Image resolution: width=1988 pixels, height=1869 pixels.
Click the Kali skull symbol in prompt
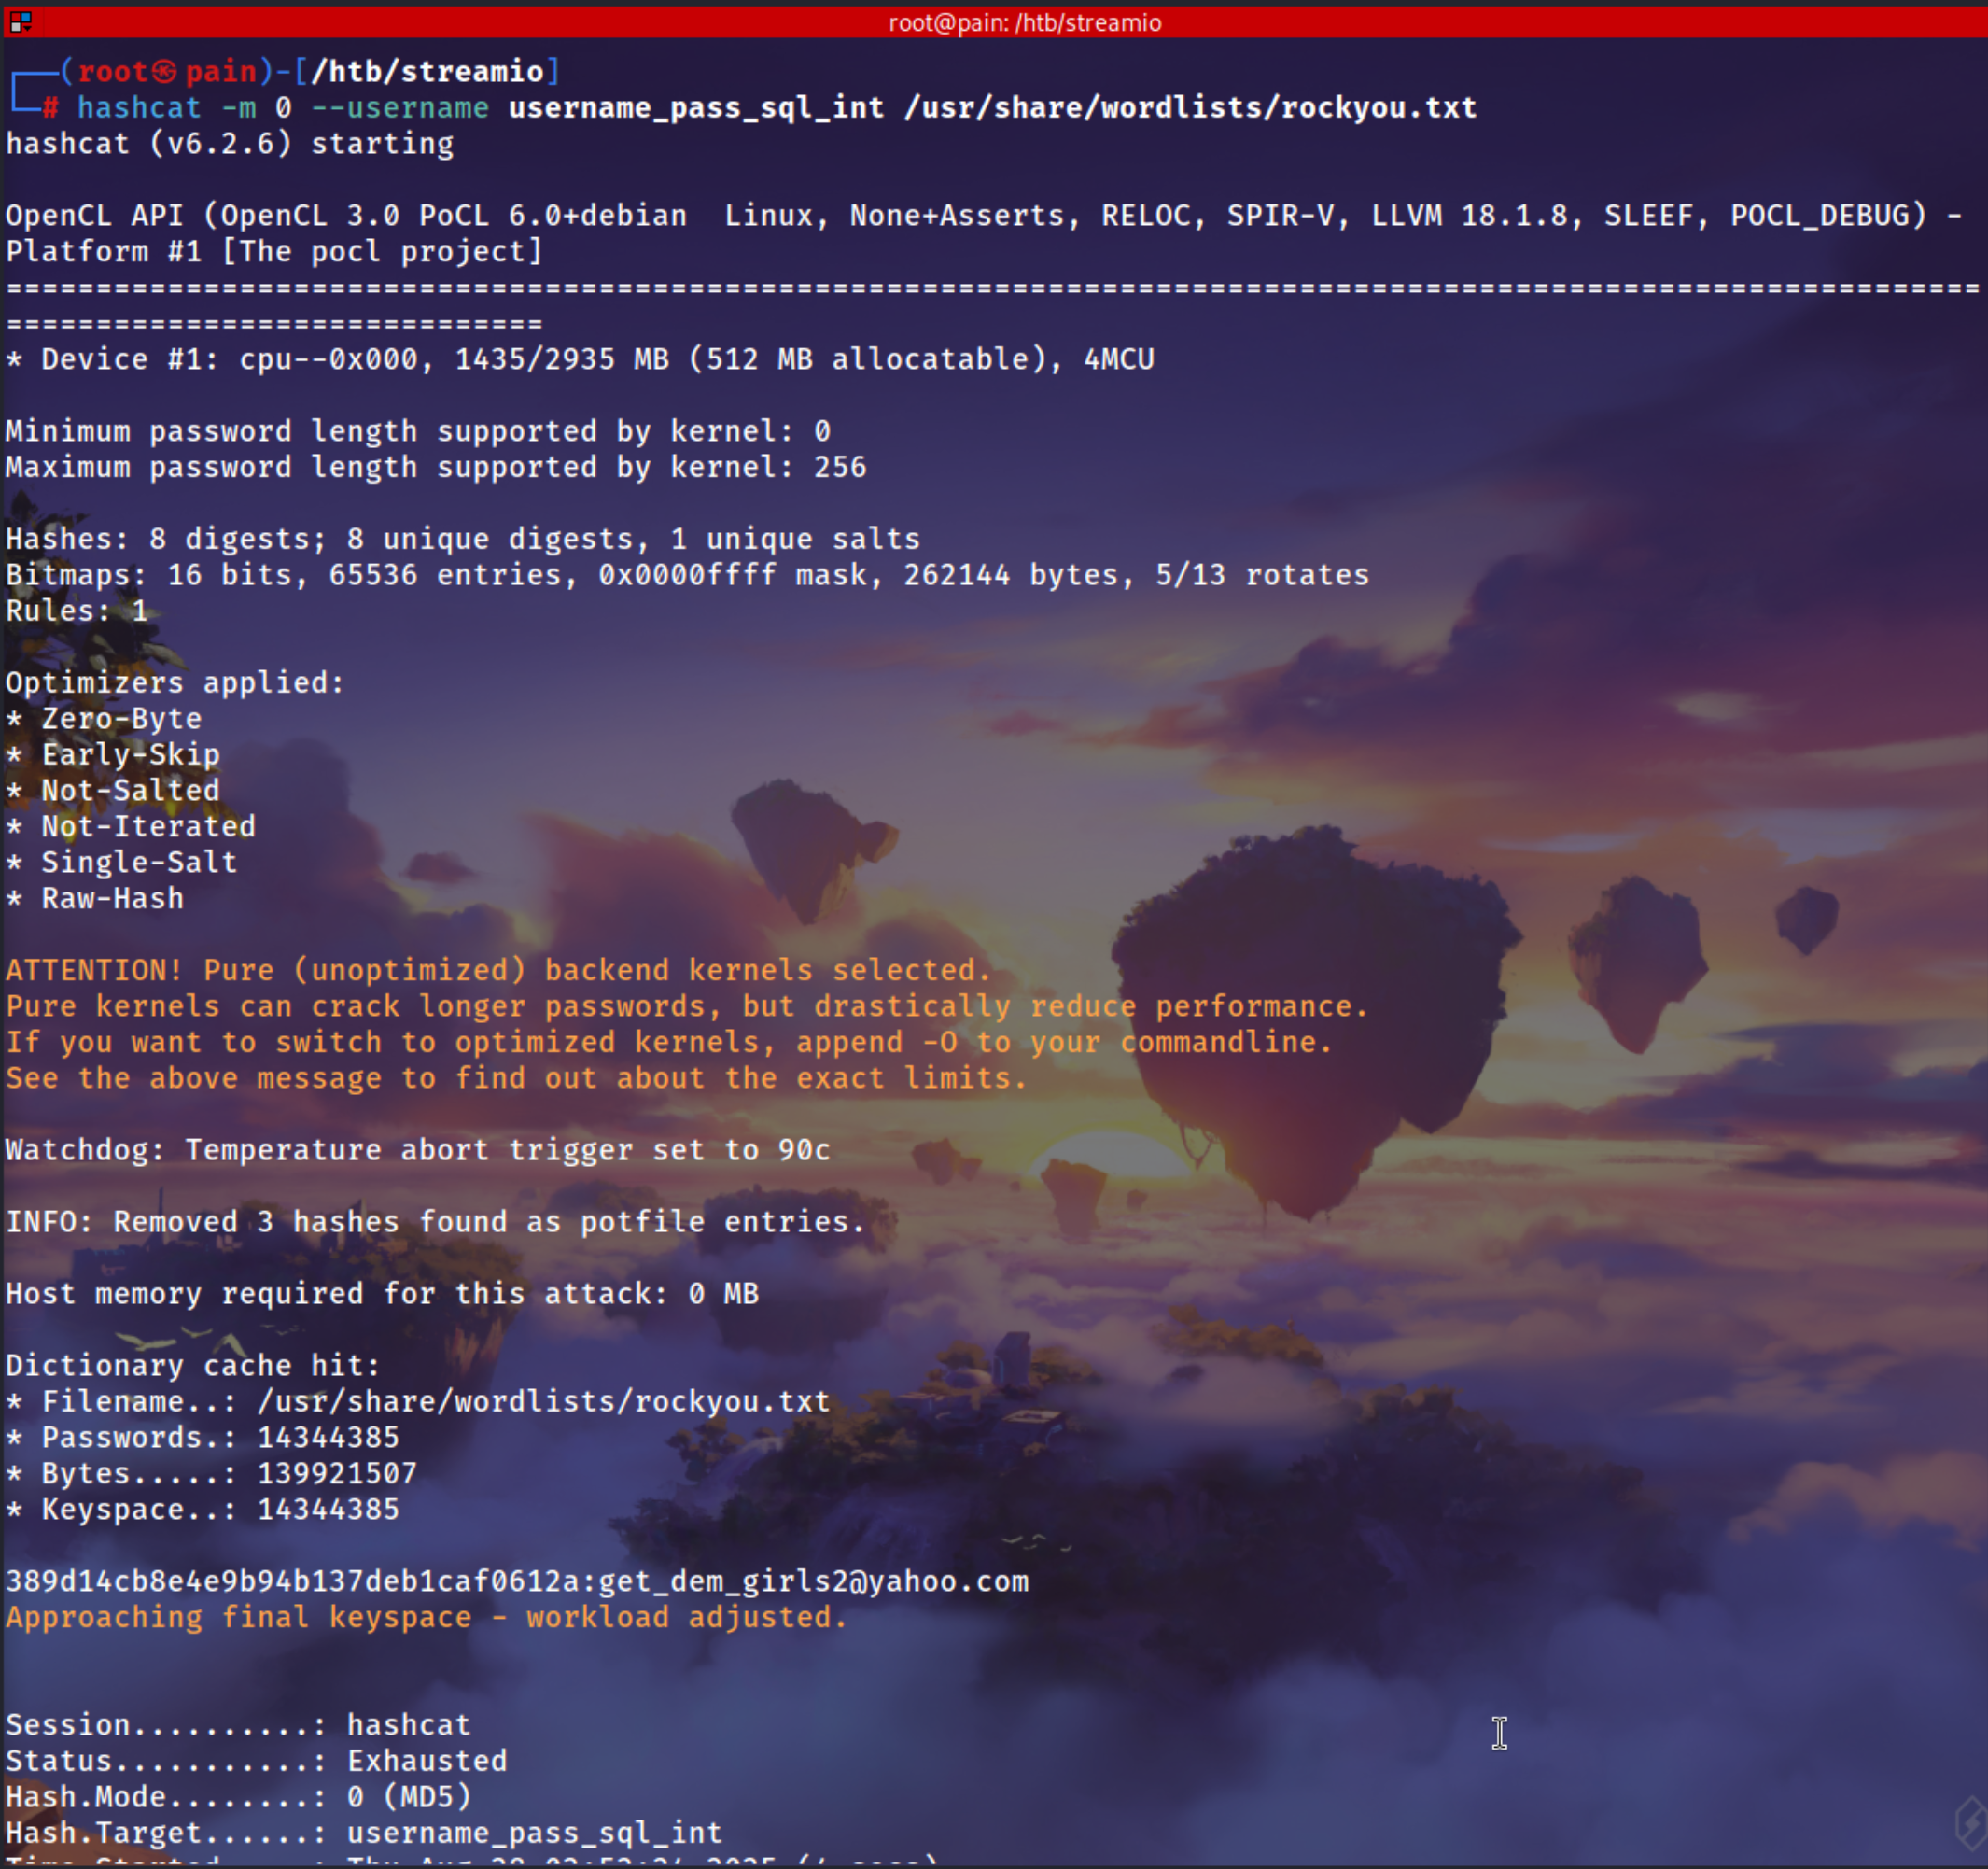point(166,72)
